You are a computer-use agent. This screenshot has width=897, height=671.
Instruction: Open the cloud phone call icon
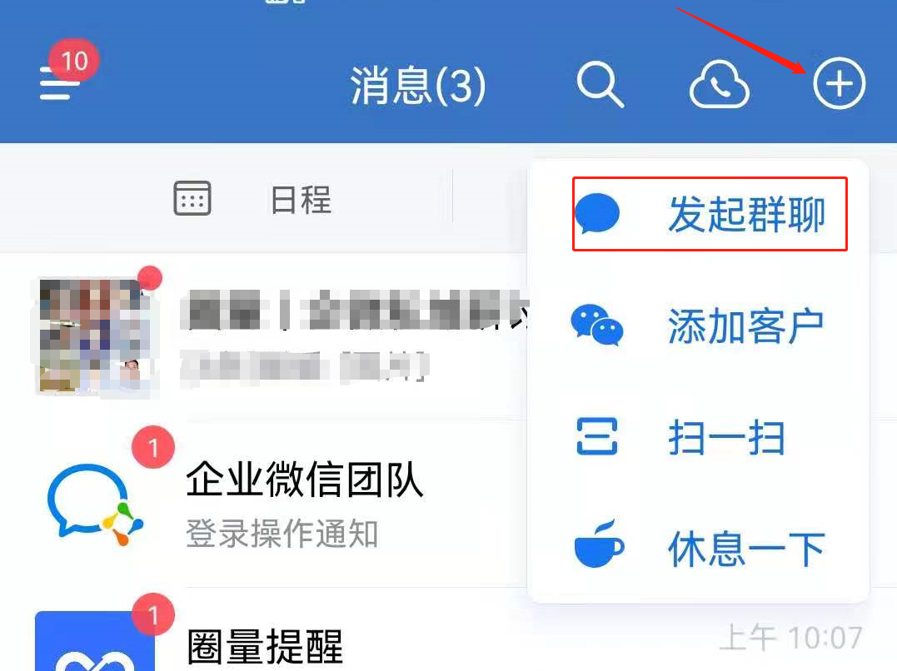719,85
